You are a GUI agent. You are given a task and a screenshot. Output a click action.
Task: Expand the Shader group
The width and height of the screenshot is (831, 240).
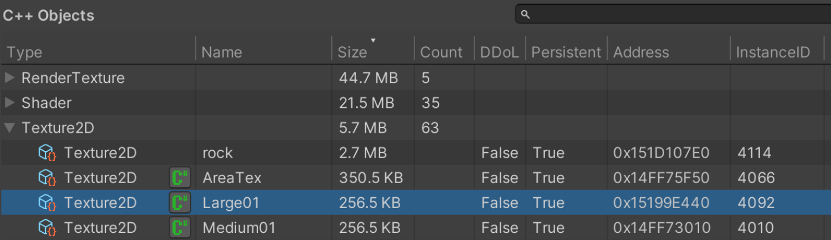9,103
